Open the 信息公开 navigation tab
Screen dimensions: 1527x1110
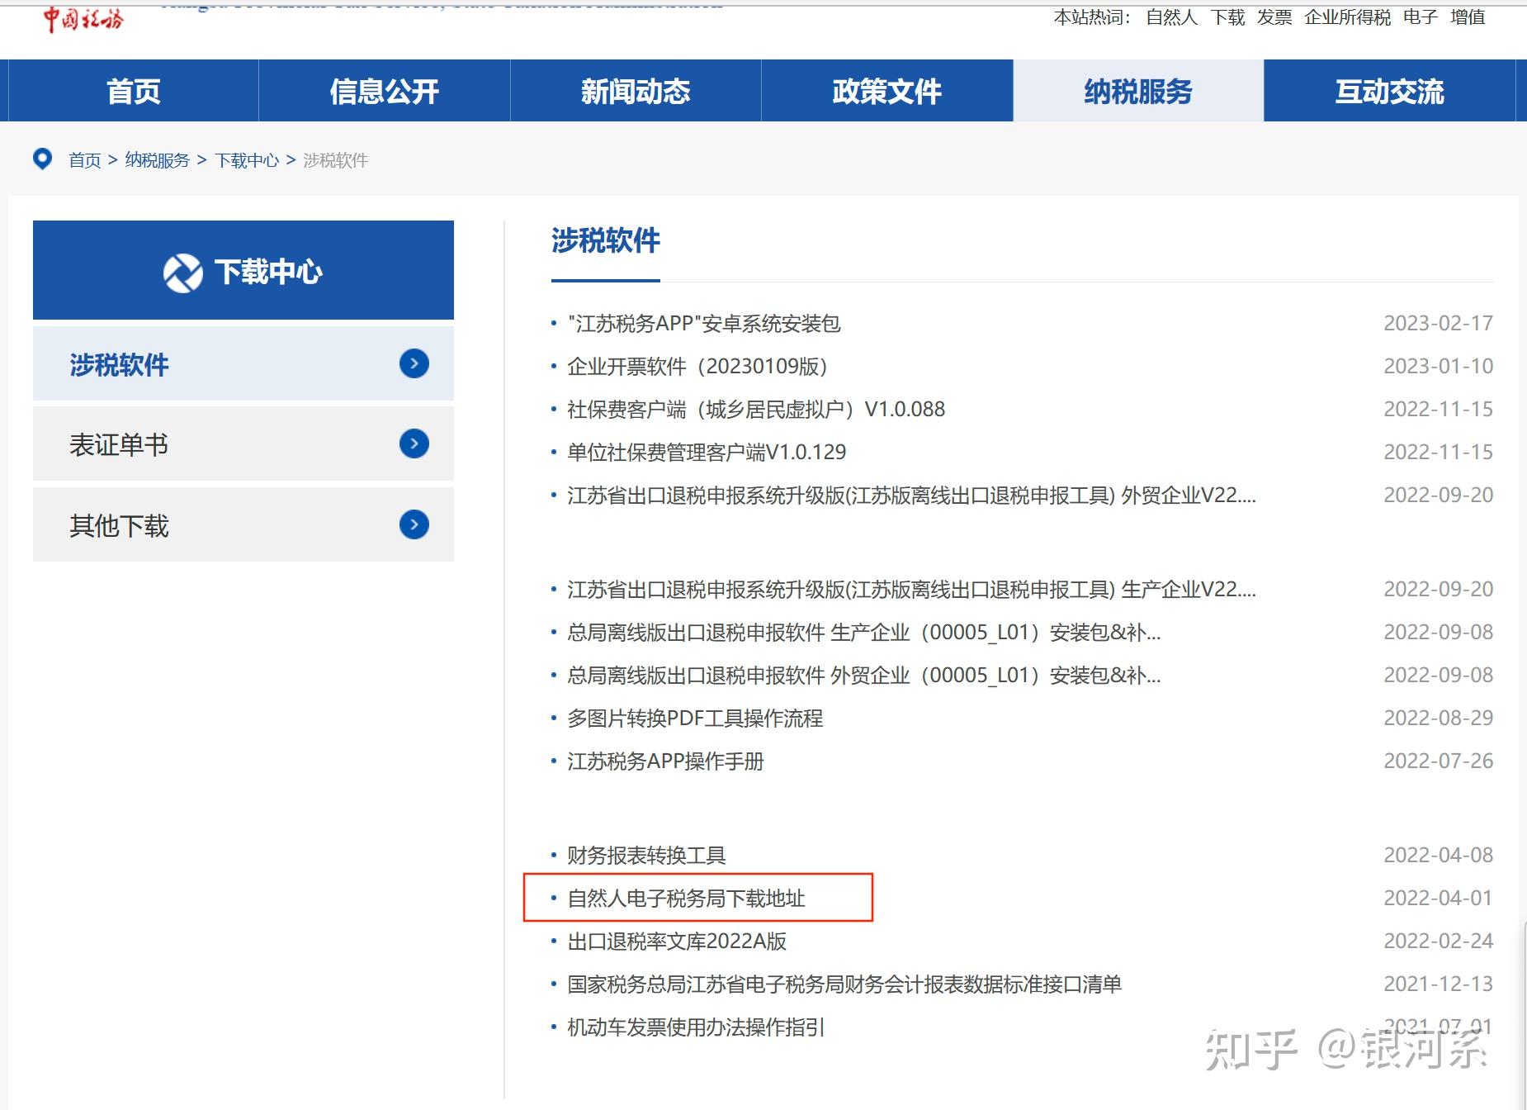385,91
